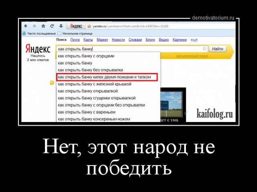Choose suggestion как открыть банку с огурцами

(x=108, y=56)
